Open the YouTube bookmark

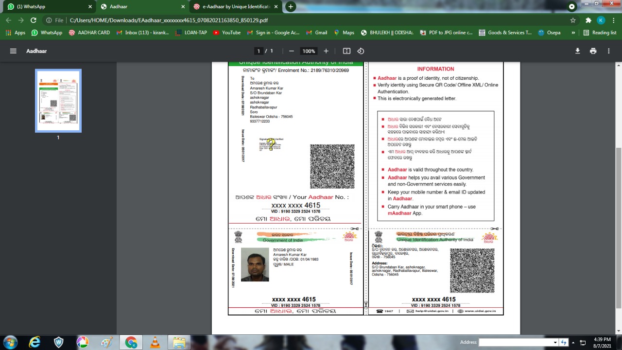pos(227,33)
